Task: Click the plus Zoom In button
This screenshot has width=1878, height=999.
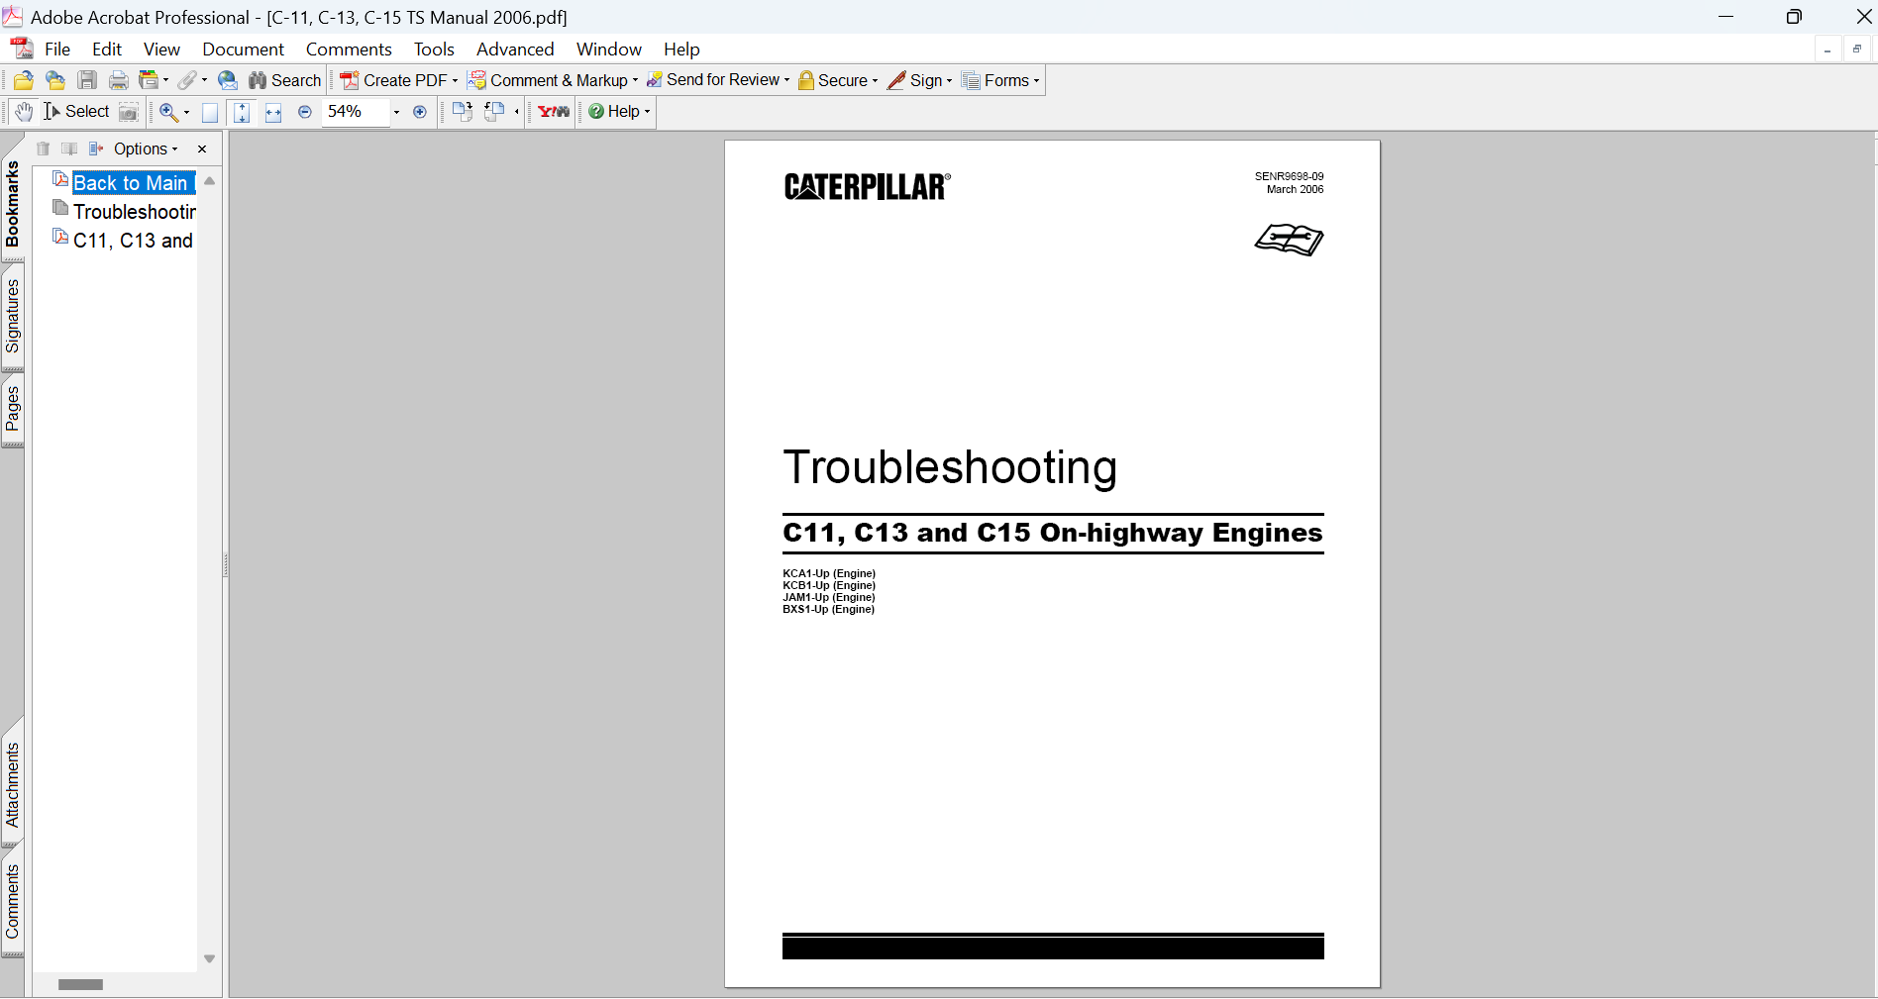Action: [x=420, y=112]
